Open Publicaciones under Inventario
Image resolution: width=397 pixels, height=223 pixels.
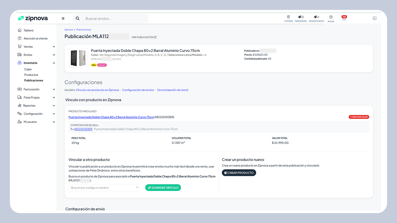pos(34,80)
